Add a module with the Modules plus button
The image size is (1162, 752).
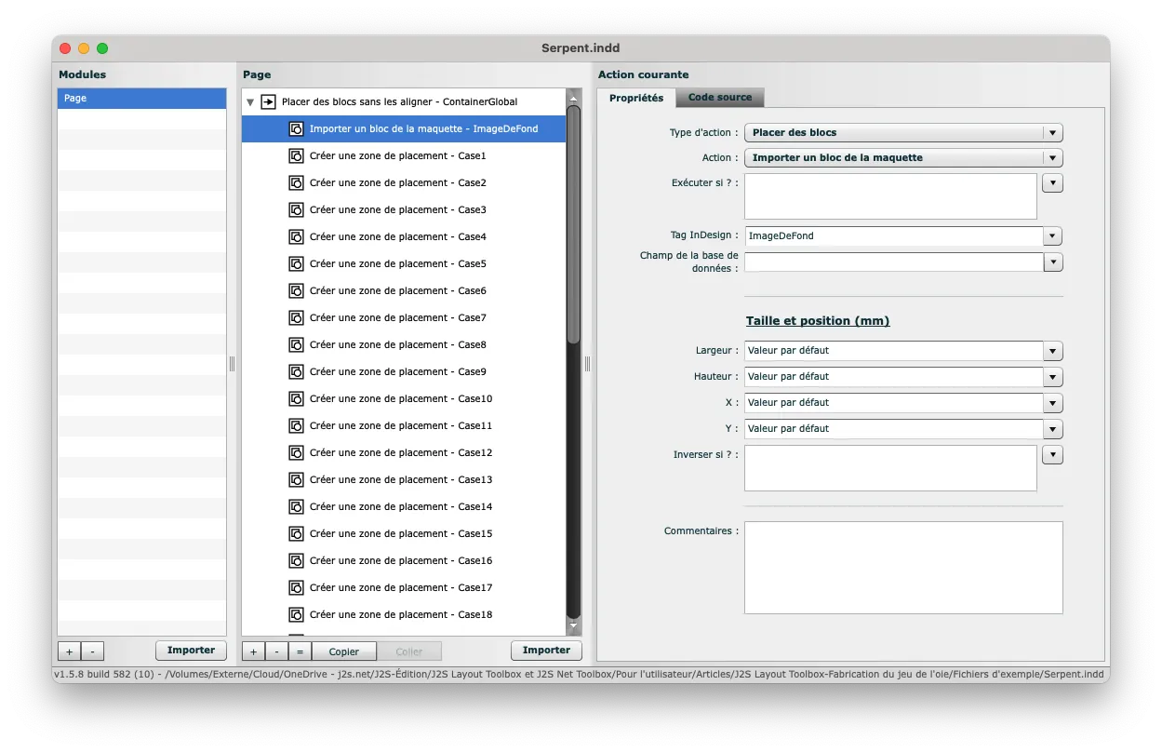point(69,651)
